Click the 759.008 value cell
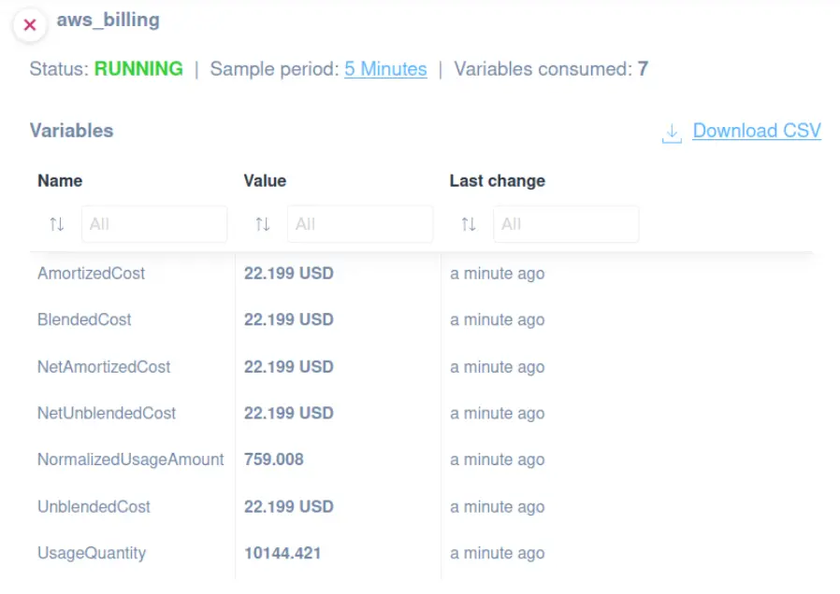 tap(274, 460)
